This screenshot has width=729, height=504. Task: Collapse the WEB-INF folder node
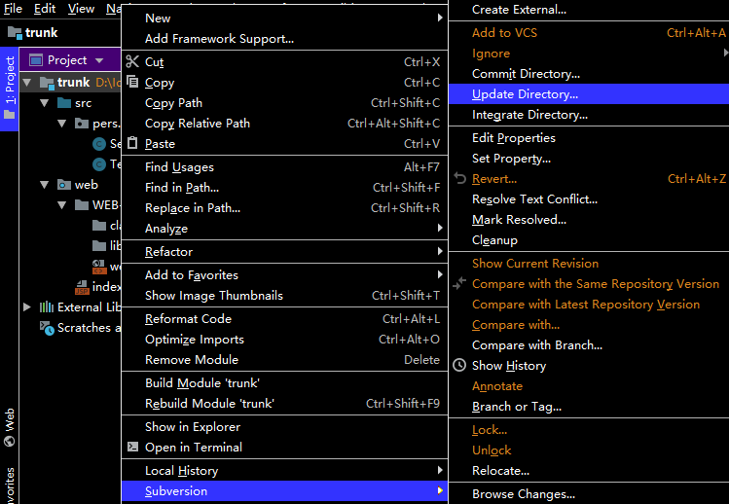[62, 205]
